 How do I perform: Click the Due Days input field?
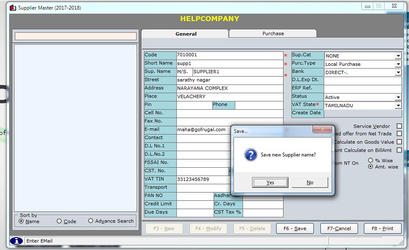click(x=195, y=212)
